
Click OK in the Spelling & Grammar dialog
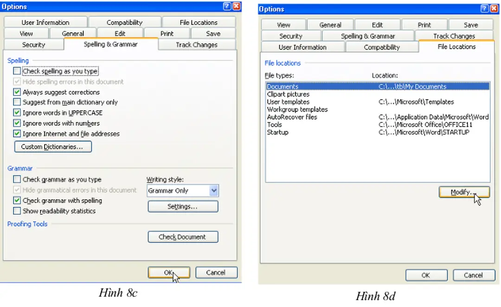[168, 273]
